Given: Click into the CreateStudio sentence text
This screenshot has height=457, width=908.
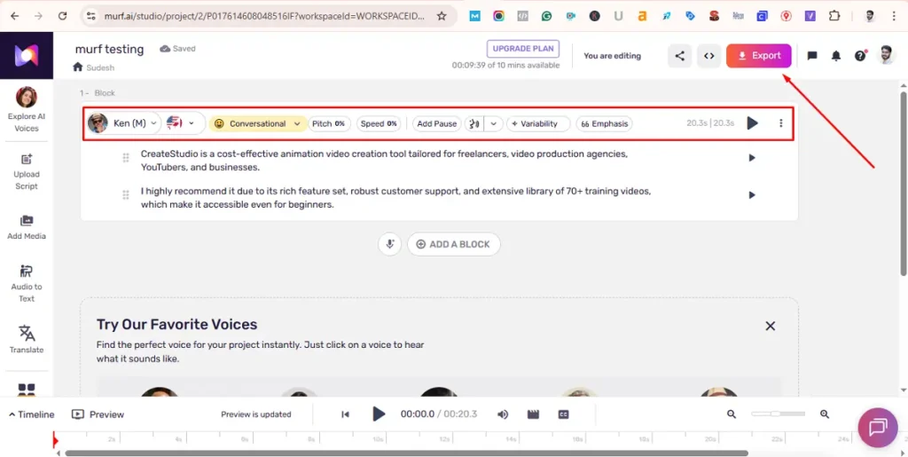Looking at the screenshot, I should (x=384, y=161).
